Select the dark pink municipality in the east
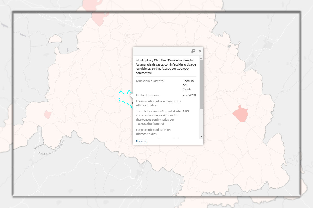The height and width of the screenshot is (208, 313). coord(240,114)
